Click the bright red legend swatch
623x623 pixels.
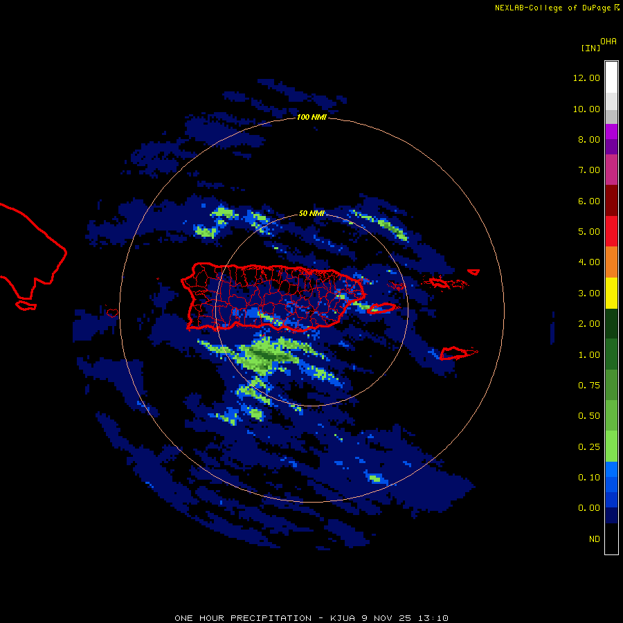(611, 231)
